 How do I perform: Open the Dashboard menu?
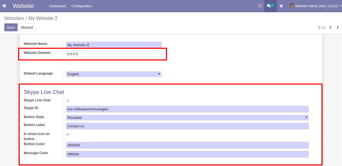tap(58, 6)
